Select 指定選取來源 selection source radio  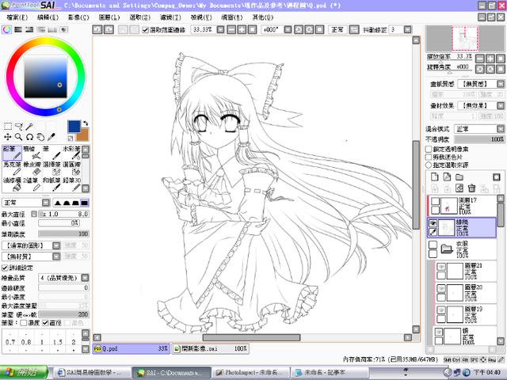point(429,165)
